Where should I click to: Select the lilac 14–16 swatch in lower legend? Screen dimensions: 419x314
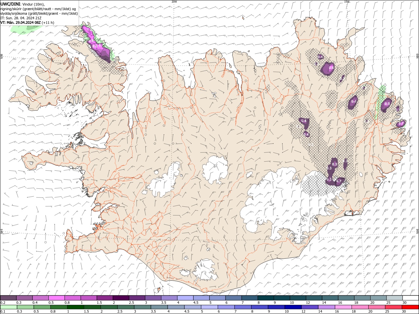(x=327, y=307)
